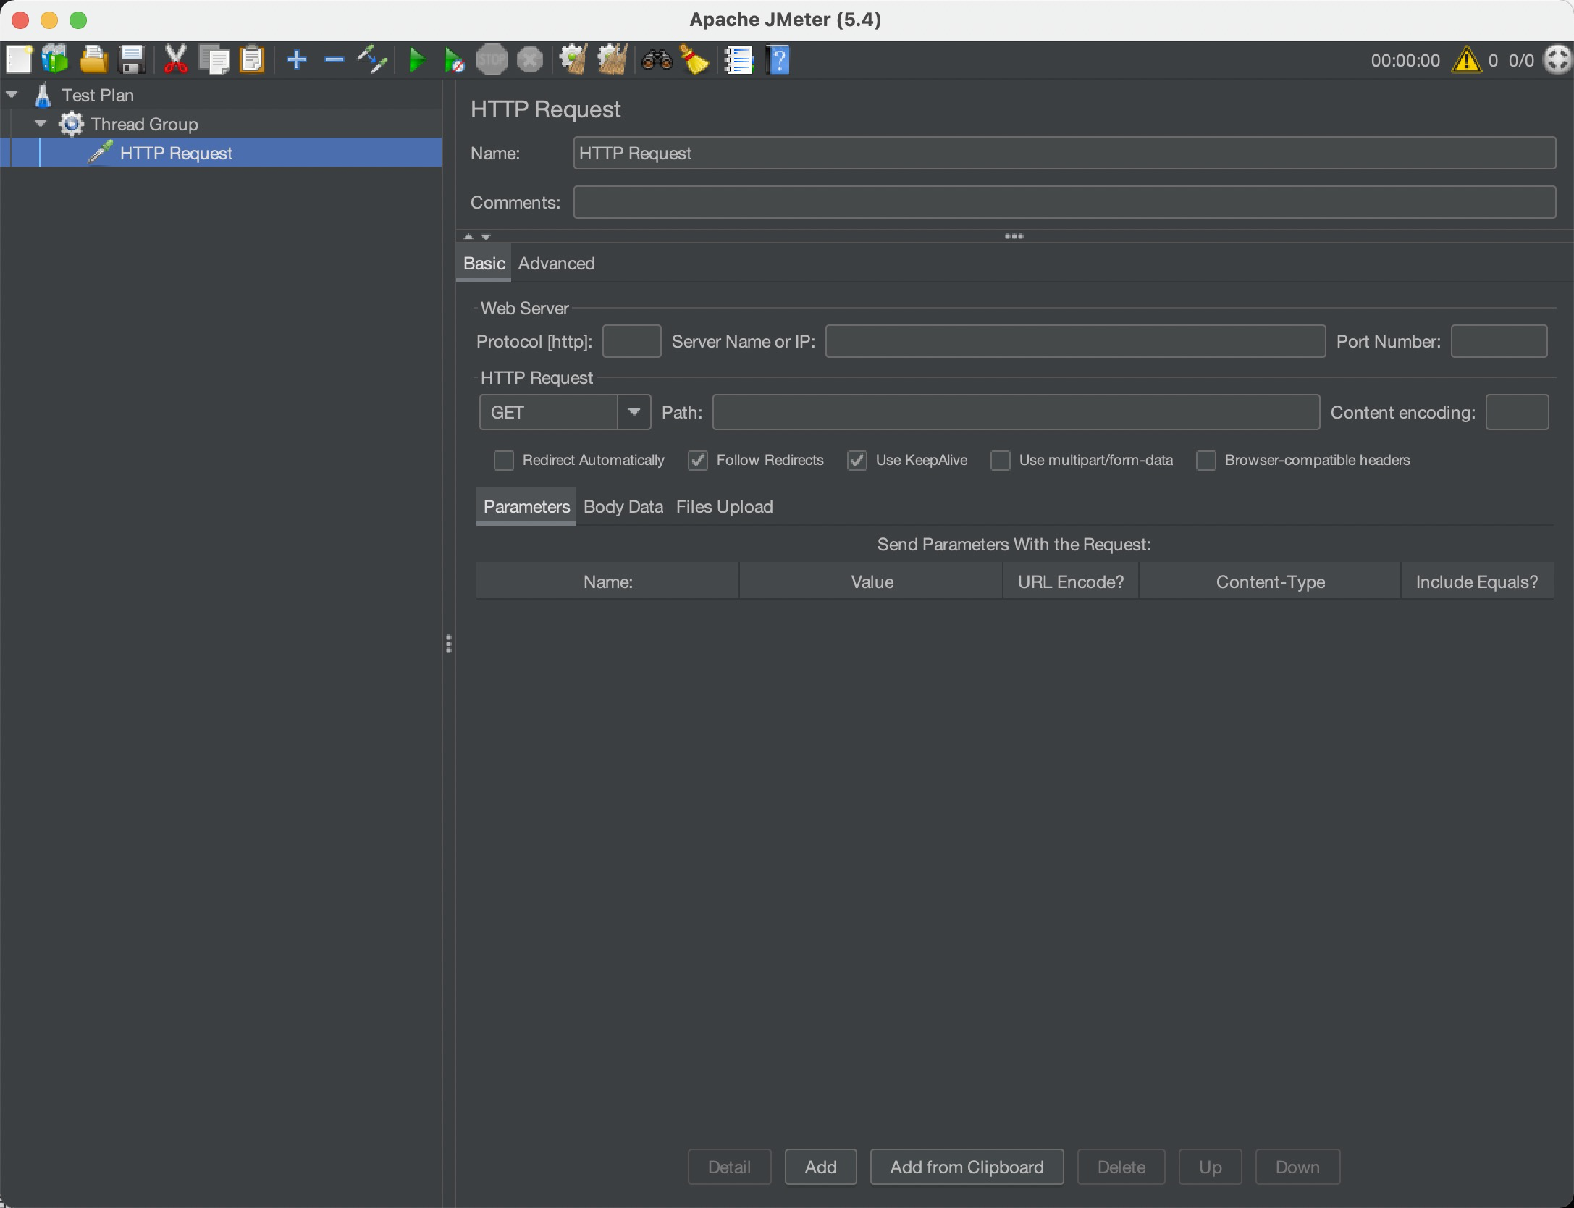1574x1208 pixels.
Task: Click the Stop sign icon
Action: pos(492,60)
